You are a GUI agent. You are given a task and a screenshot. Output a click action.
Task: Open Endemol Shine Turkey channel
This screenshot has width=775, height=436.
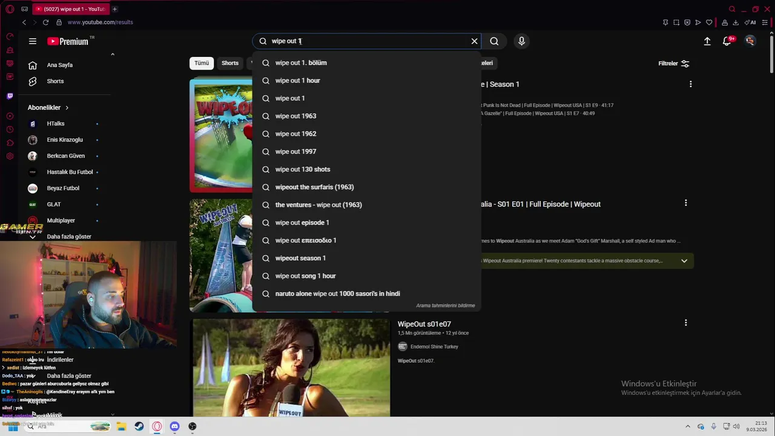pos(434,347)
